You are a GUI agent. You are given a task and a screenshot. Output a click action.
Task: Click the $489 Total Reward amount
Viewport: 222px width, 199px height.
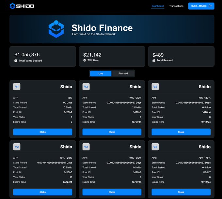158,55
